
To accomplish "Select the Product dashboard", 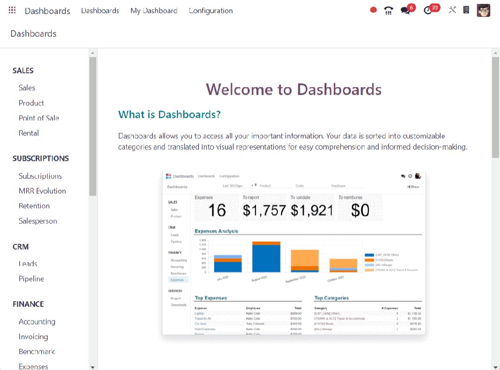I will click(x=31, y=103).
